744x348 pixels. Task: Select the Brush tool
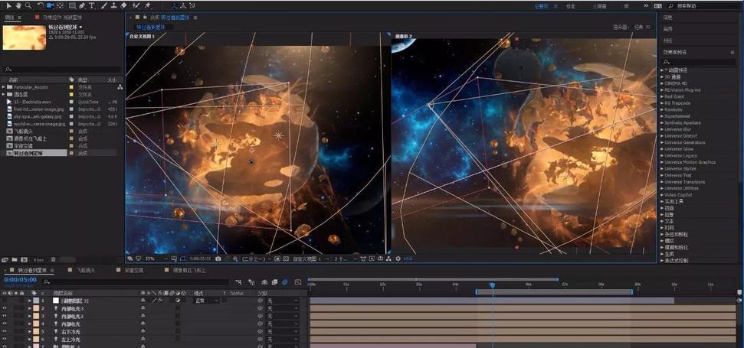(103, 5)
